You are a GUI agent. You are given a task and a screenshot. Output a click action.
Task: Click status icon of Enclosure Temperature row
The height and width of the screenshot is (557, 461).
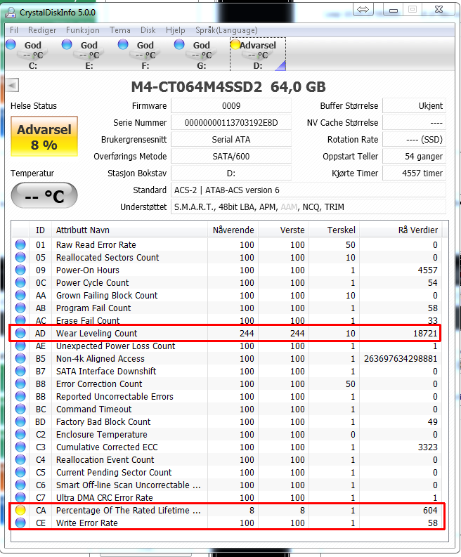(20, 434)
